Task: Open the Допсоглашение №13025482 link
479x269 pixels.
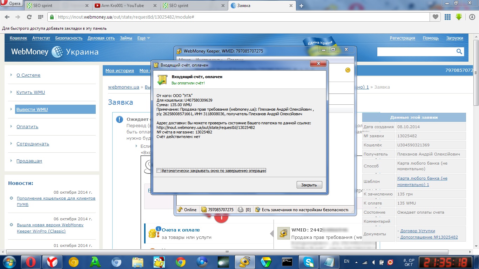Action: [429, 237]
